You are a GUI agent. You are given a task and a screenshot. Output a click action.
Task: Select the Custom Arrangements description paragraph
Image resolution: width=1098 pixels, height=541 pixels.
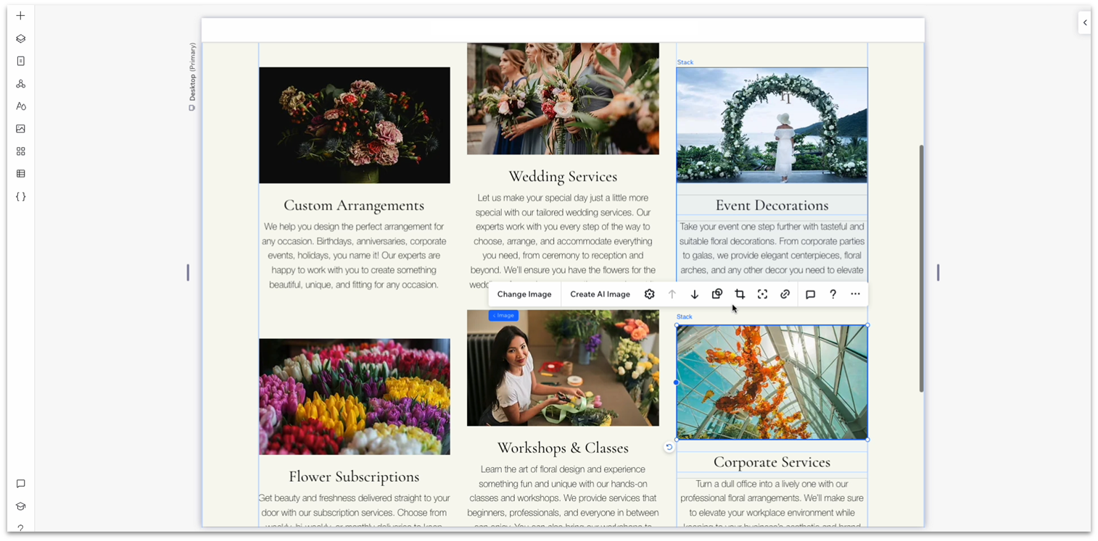coord(354,256)
